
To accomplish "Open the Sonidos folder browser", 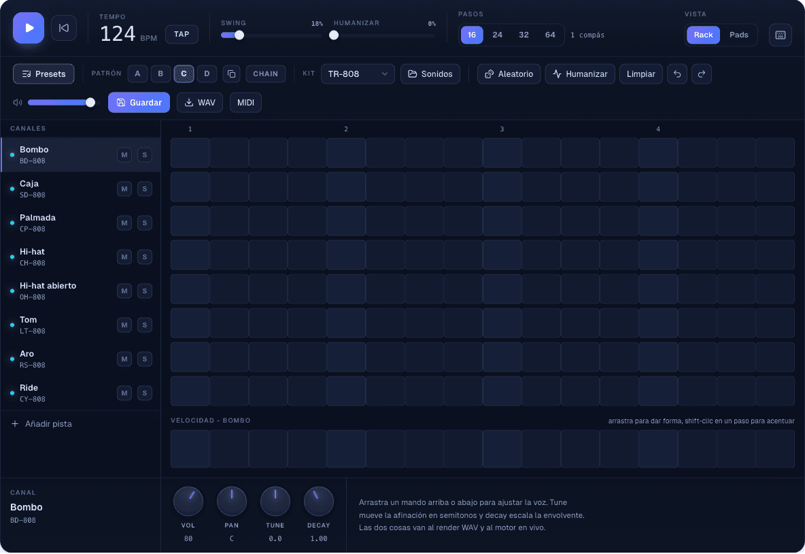I will [x=430, y=74].
